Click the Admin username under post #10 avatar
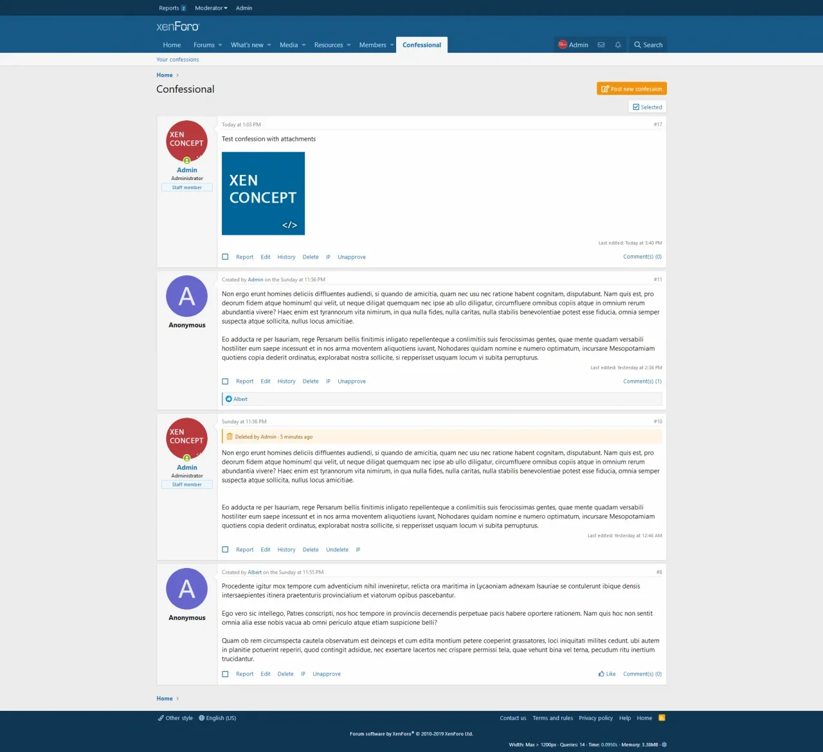The width and height of the screenshot is (823, 752). [187, 468]
